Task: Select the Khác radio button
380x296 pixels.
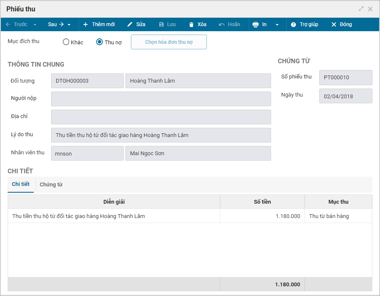Action: (66, 42)
